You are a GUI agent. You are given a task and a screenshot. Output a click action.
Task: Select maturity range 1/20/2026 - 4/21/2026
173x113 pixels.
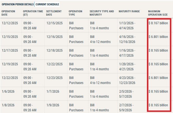[x=128, y=66]
